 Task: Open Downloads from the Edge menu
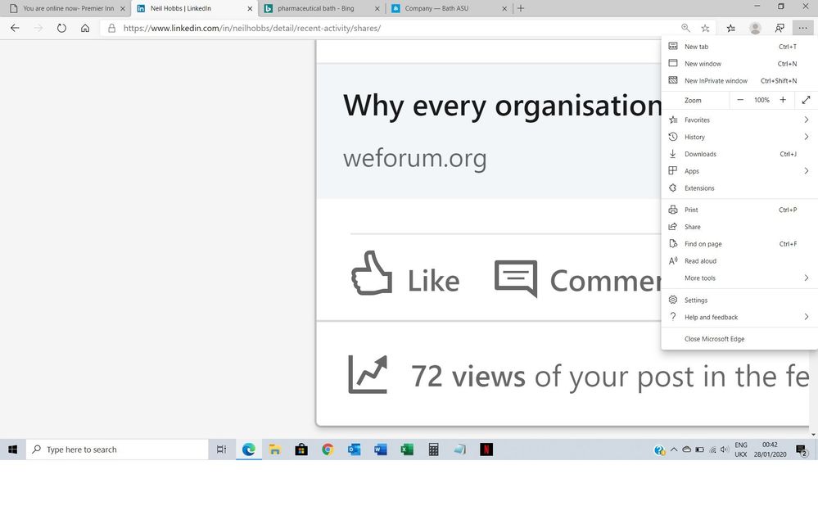tap(739, 154)
